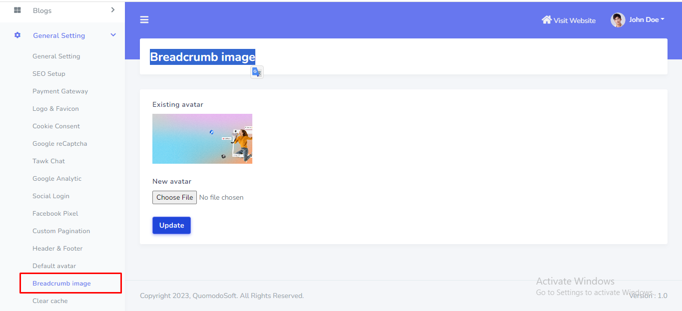Collapse the General Setting chevron
The image size is (682, 311).
click(x=113, y=35)
